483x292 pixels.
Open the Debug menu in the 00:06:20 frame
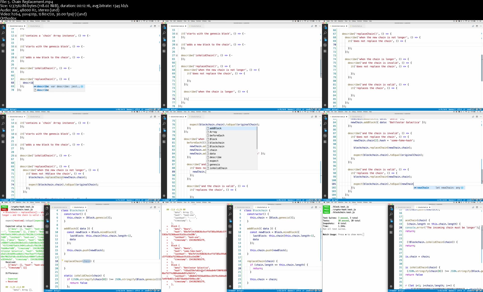click(x=193, y=112)
